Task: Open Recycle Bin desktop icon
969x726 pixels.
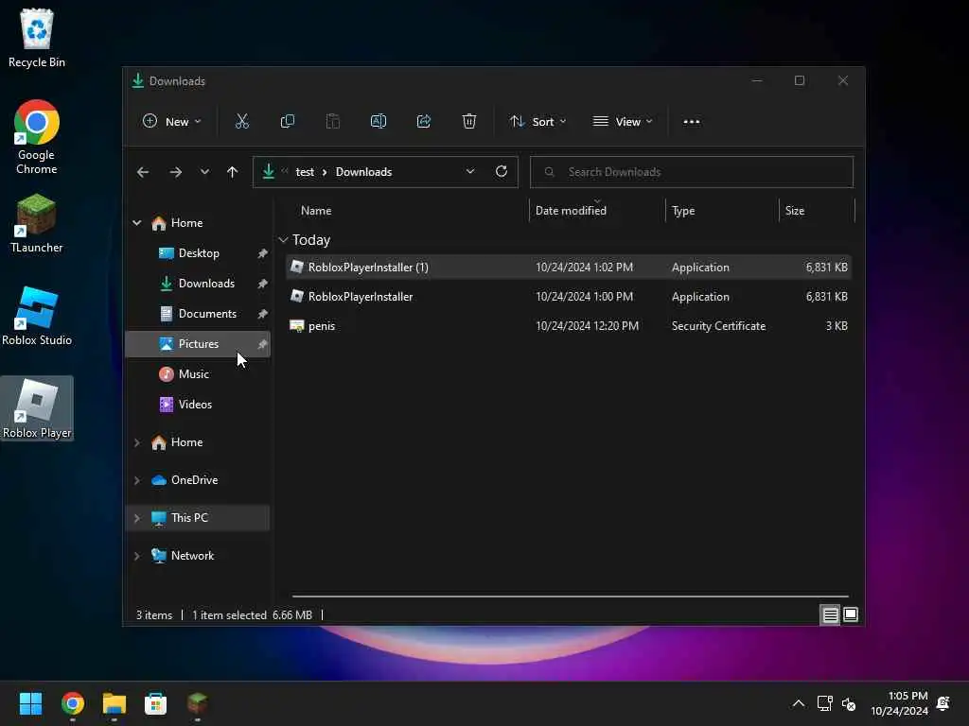Action: pyautogui.click(x=37, y=38)
